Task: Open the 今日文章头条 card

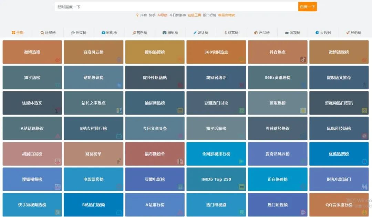Action: tap(155, 128)
